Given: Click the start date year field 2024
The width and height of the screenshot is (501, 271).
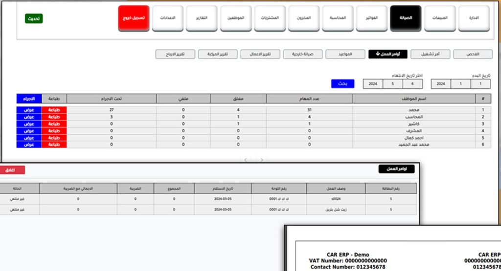Looking at the screenshot, I should click(440, 84).
